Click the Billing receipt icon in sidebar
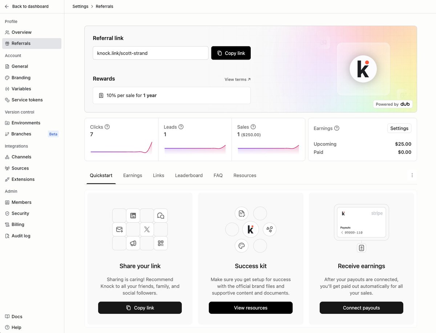This screenshot has height=333, width=436. tap(7, 225)
